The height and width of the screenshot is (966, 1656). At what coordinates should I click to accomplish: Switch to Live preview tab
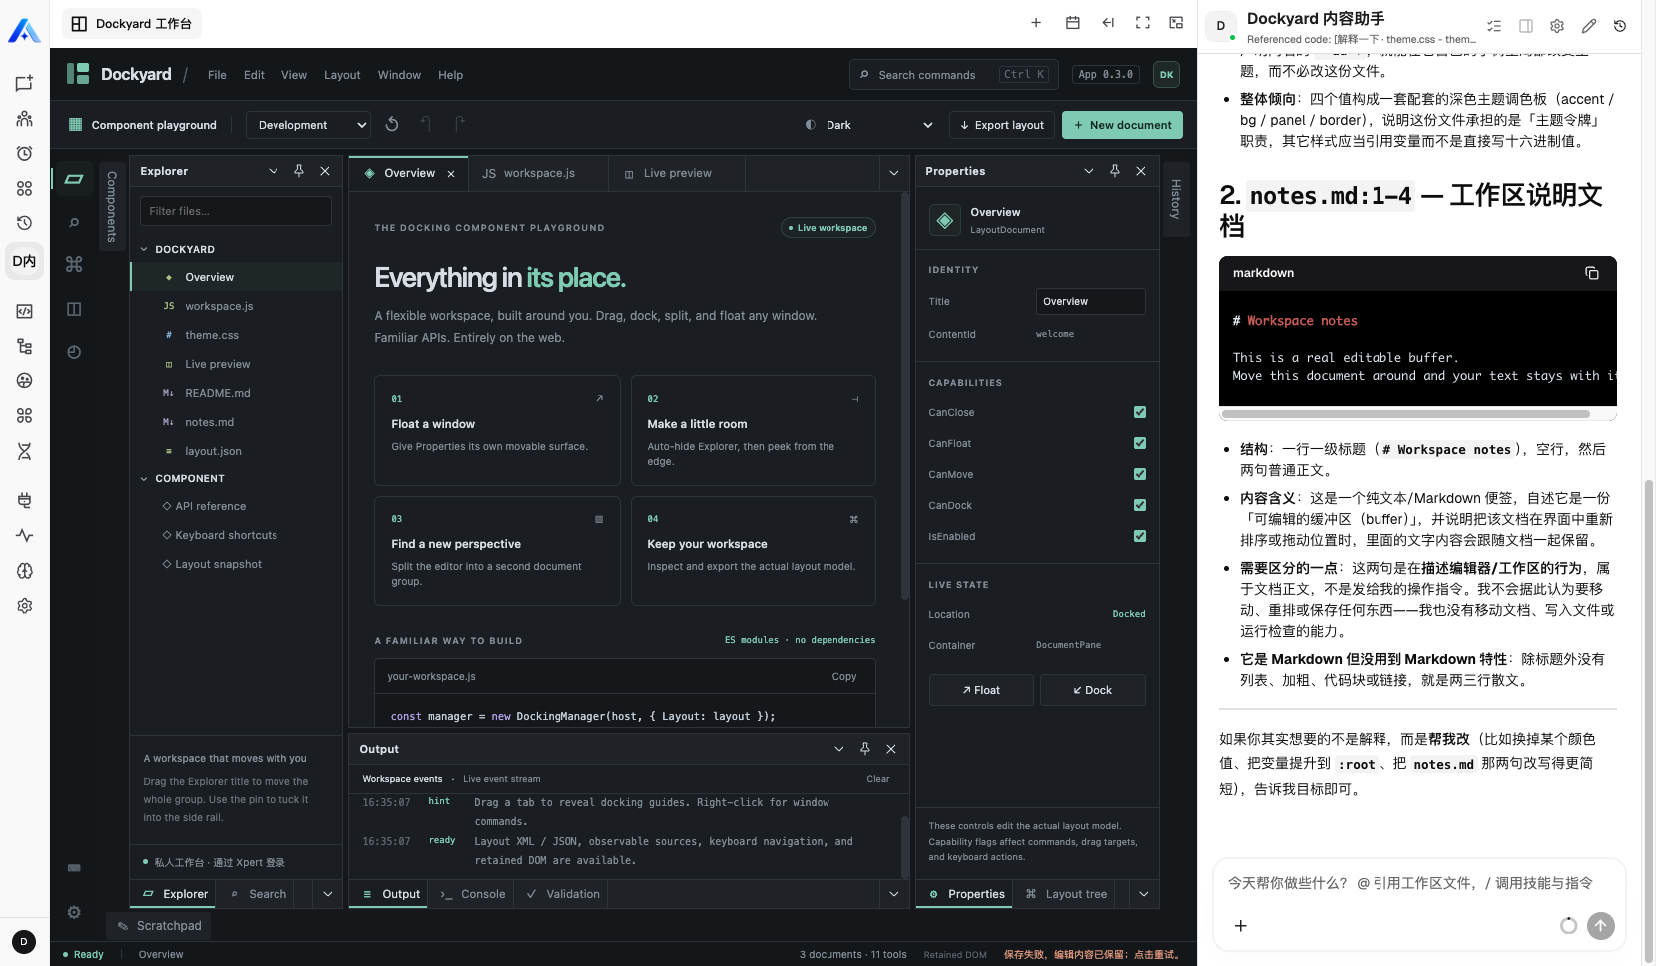click(677, 173)
